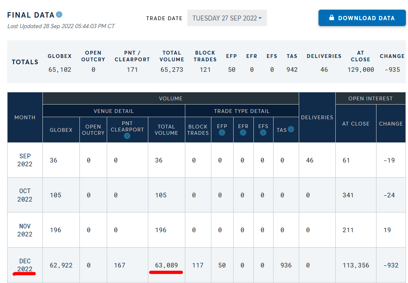Open the Trade Date dropdown
Viewport: 408px width, 283px height.
click(227, 18)
